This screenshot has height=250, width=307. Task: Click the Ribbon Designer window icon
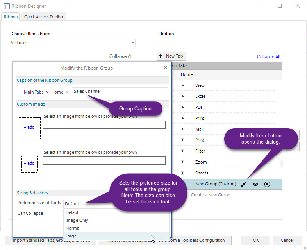pos(7,6)
